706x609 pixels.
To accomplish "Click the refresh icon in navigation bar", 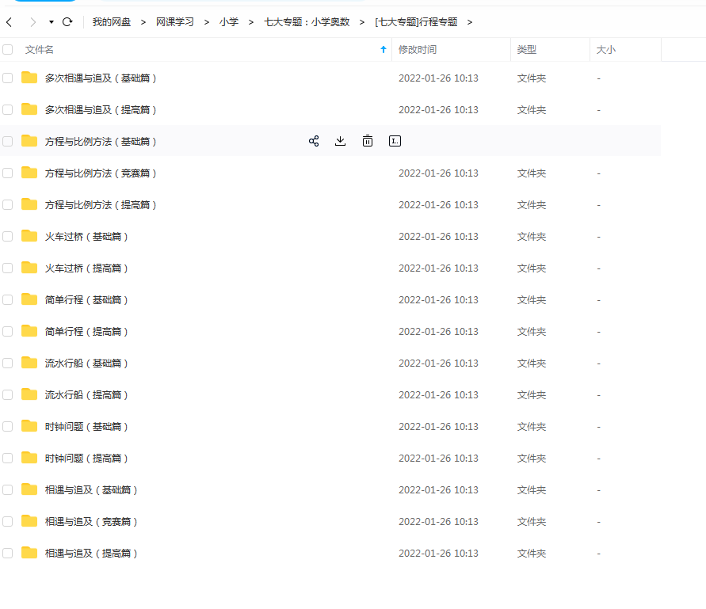I will pos(67,22).
